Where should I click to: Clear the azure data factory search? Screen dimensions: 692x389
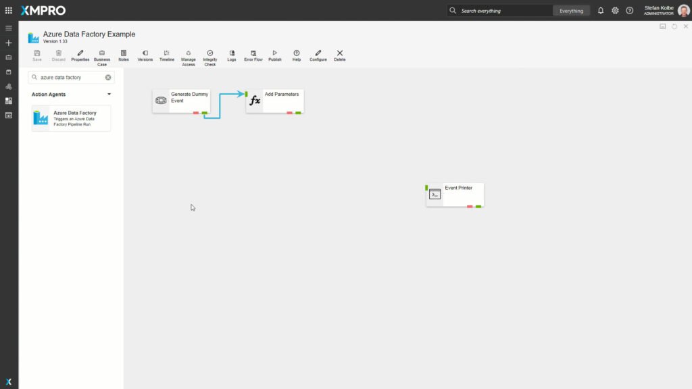108,78
